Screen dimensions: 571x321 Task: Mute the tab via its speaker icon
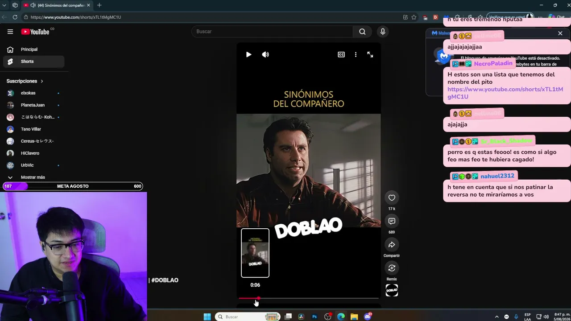point(33,5)
